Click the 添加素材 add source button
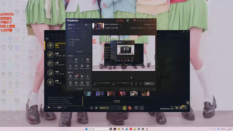The image size is (233, 131). 79,52
